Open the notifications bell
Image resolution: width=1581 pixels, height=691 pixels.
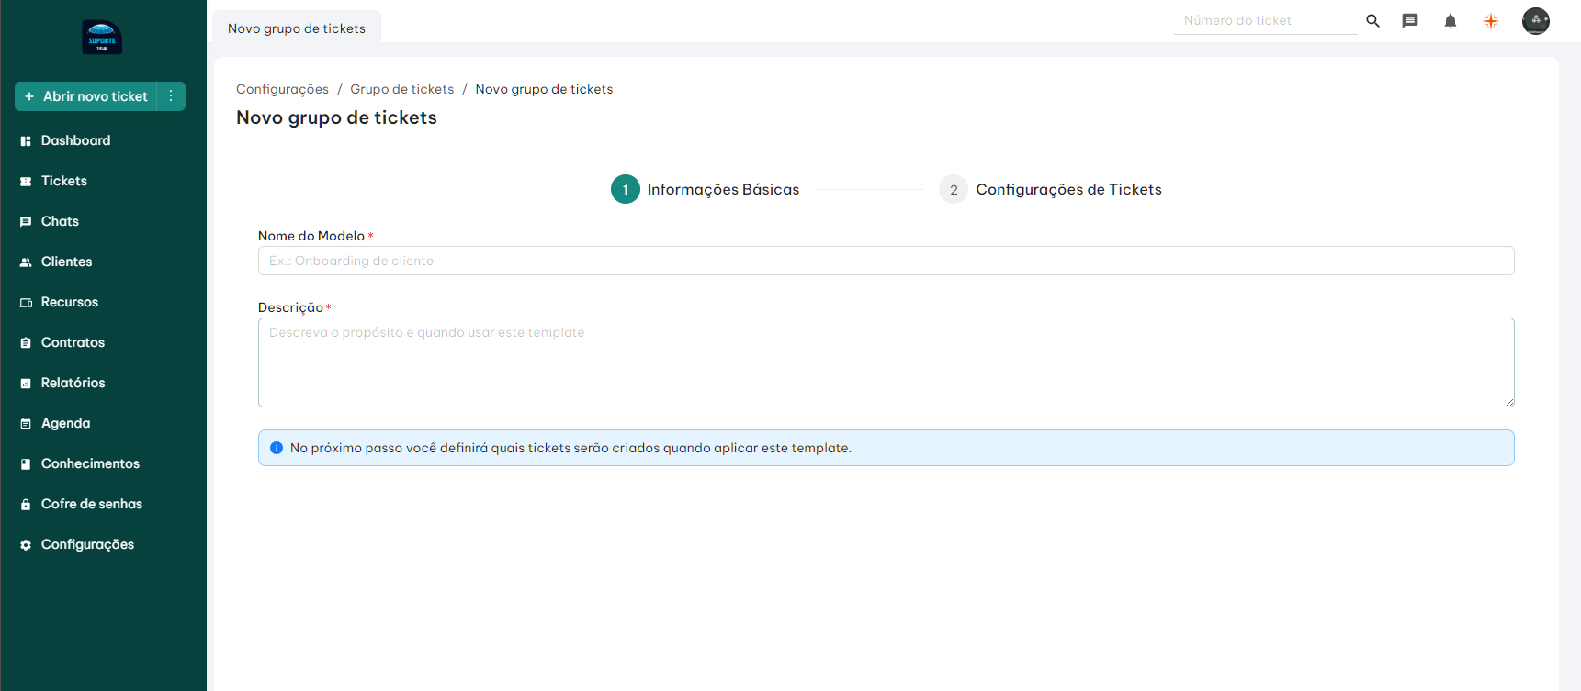tap(1451, 21)
